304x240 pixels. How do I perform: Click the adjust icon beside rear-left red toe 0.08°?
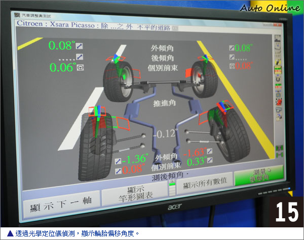coord(118,171)
